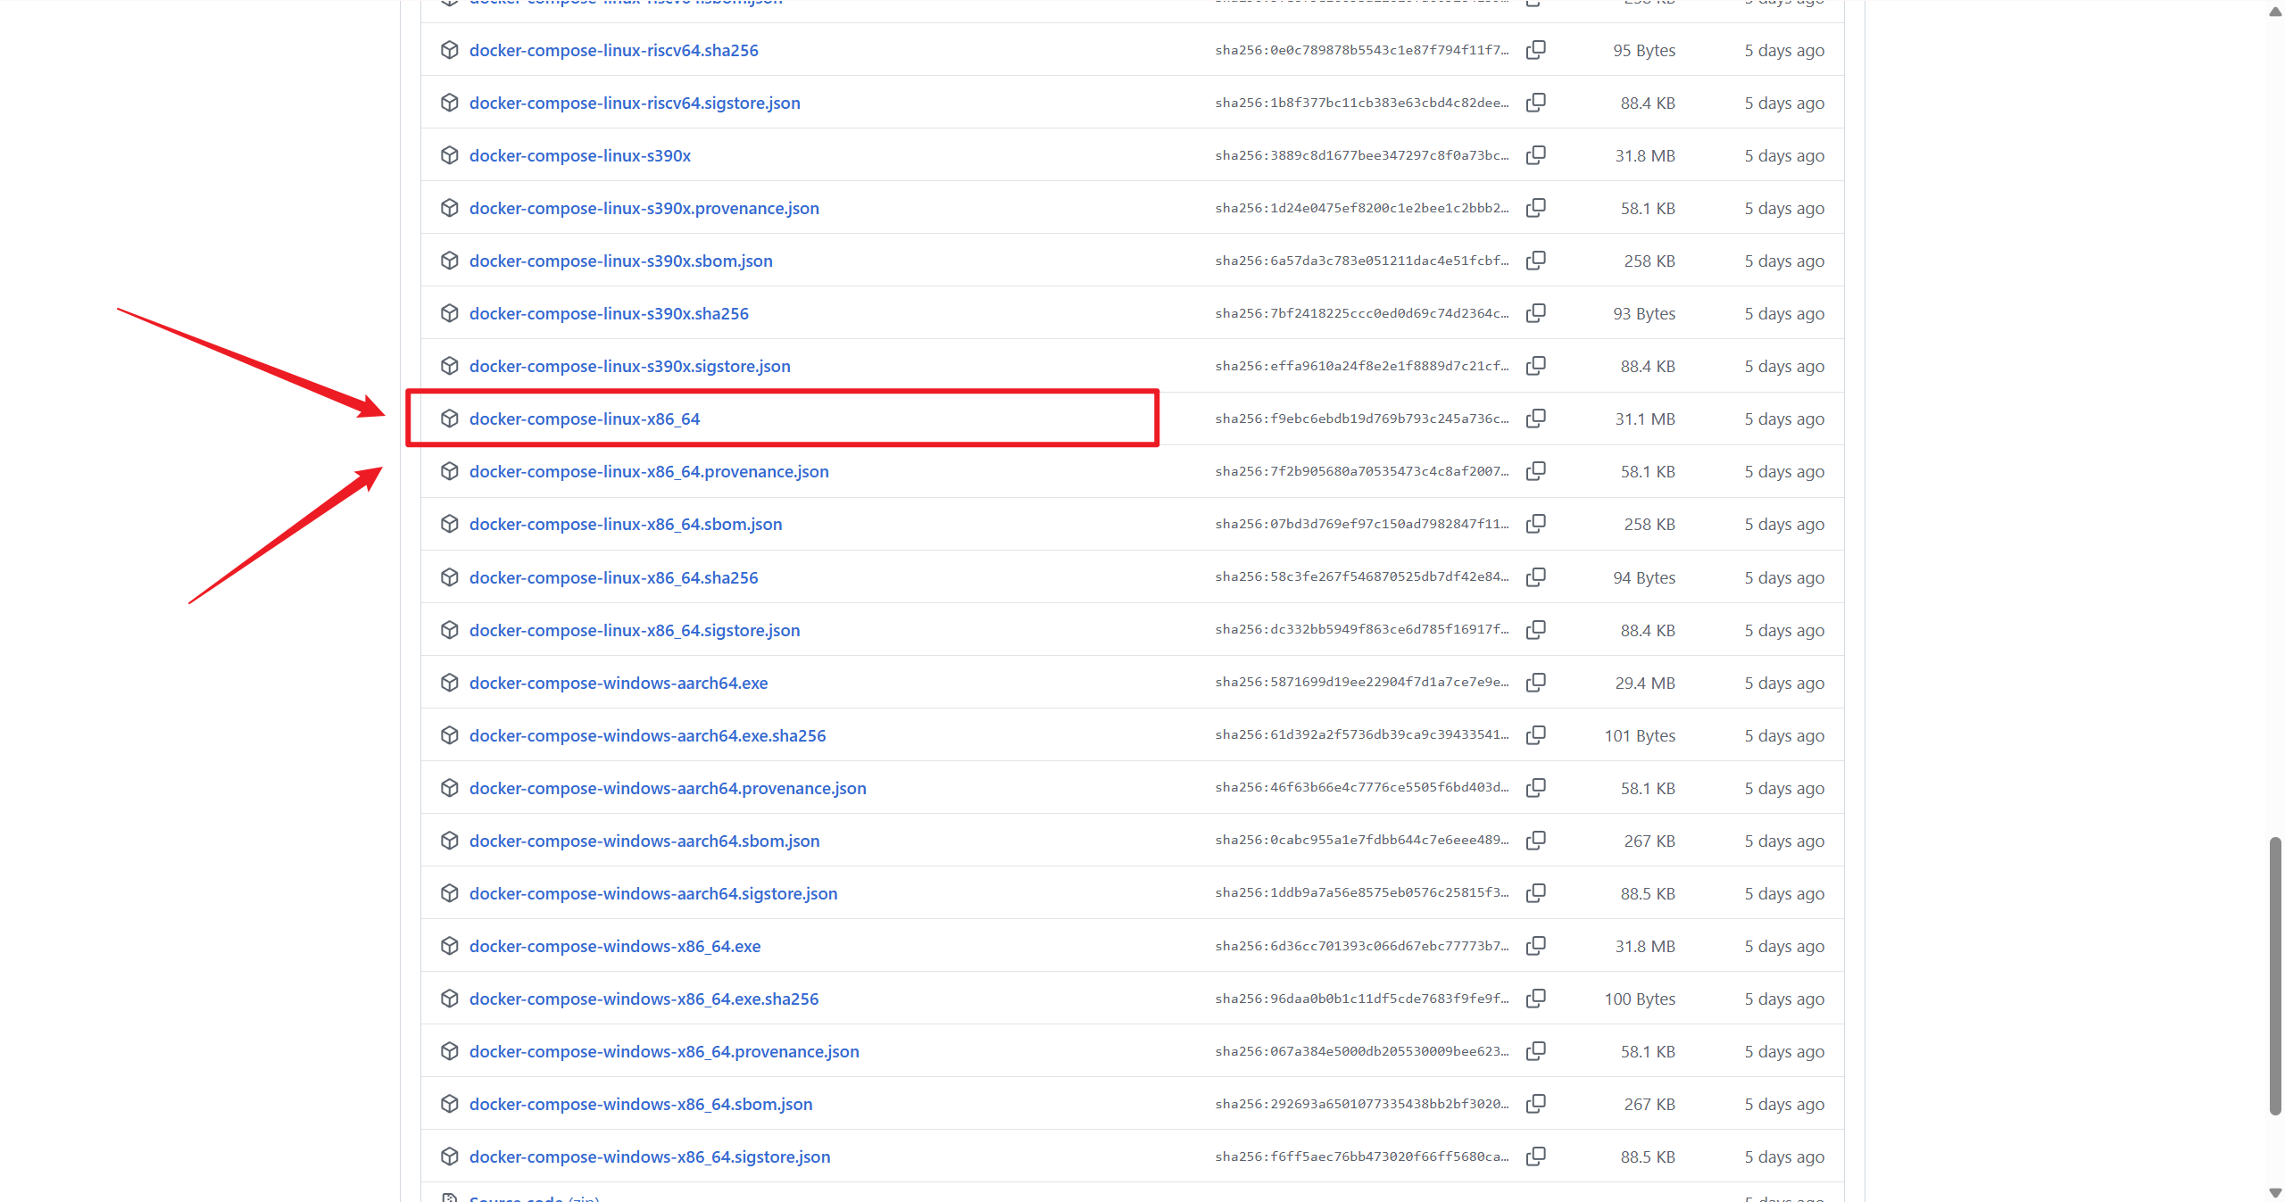This screenshot has width=2285, height=1202.
Task: Download docker-compose-linux-s390x.sbom.json
Action: (621, 261)
